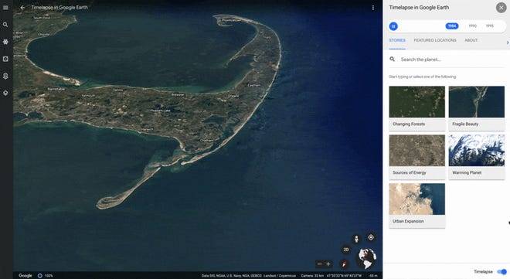
Task: Click the Brewster label on the map
Action: (x=178, y=94)
